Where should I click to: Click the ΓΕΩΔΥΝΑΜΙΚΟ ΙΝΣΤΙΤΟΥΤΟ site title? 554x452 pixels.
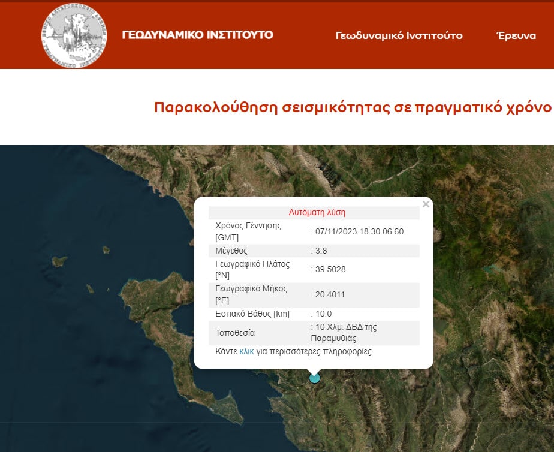[197, 35]
